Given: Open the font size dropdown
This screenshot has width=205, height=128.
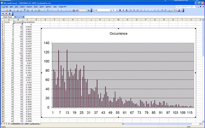Looking at the screenshot, I should pos(117,10).
